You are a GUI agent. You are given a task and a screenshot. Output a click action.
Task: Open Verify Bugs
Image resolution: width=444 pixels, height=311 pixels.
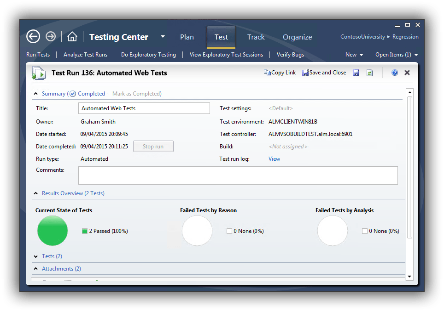pos(290,55)
